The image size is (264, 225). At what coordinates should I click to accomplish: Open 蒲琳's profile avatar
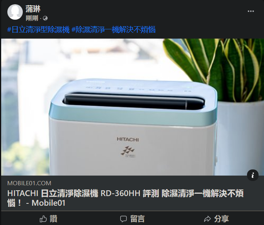[15, 12]
